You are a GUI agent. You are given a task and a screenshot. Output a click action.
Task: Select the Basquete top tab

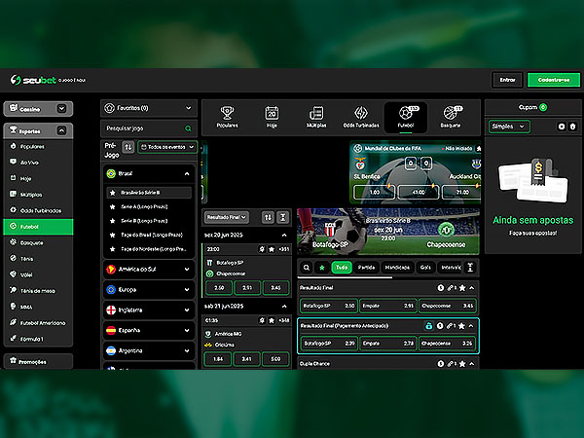[451, 117]
